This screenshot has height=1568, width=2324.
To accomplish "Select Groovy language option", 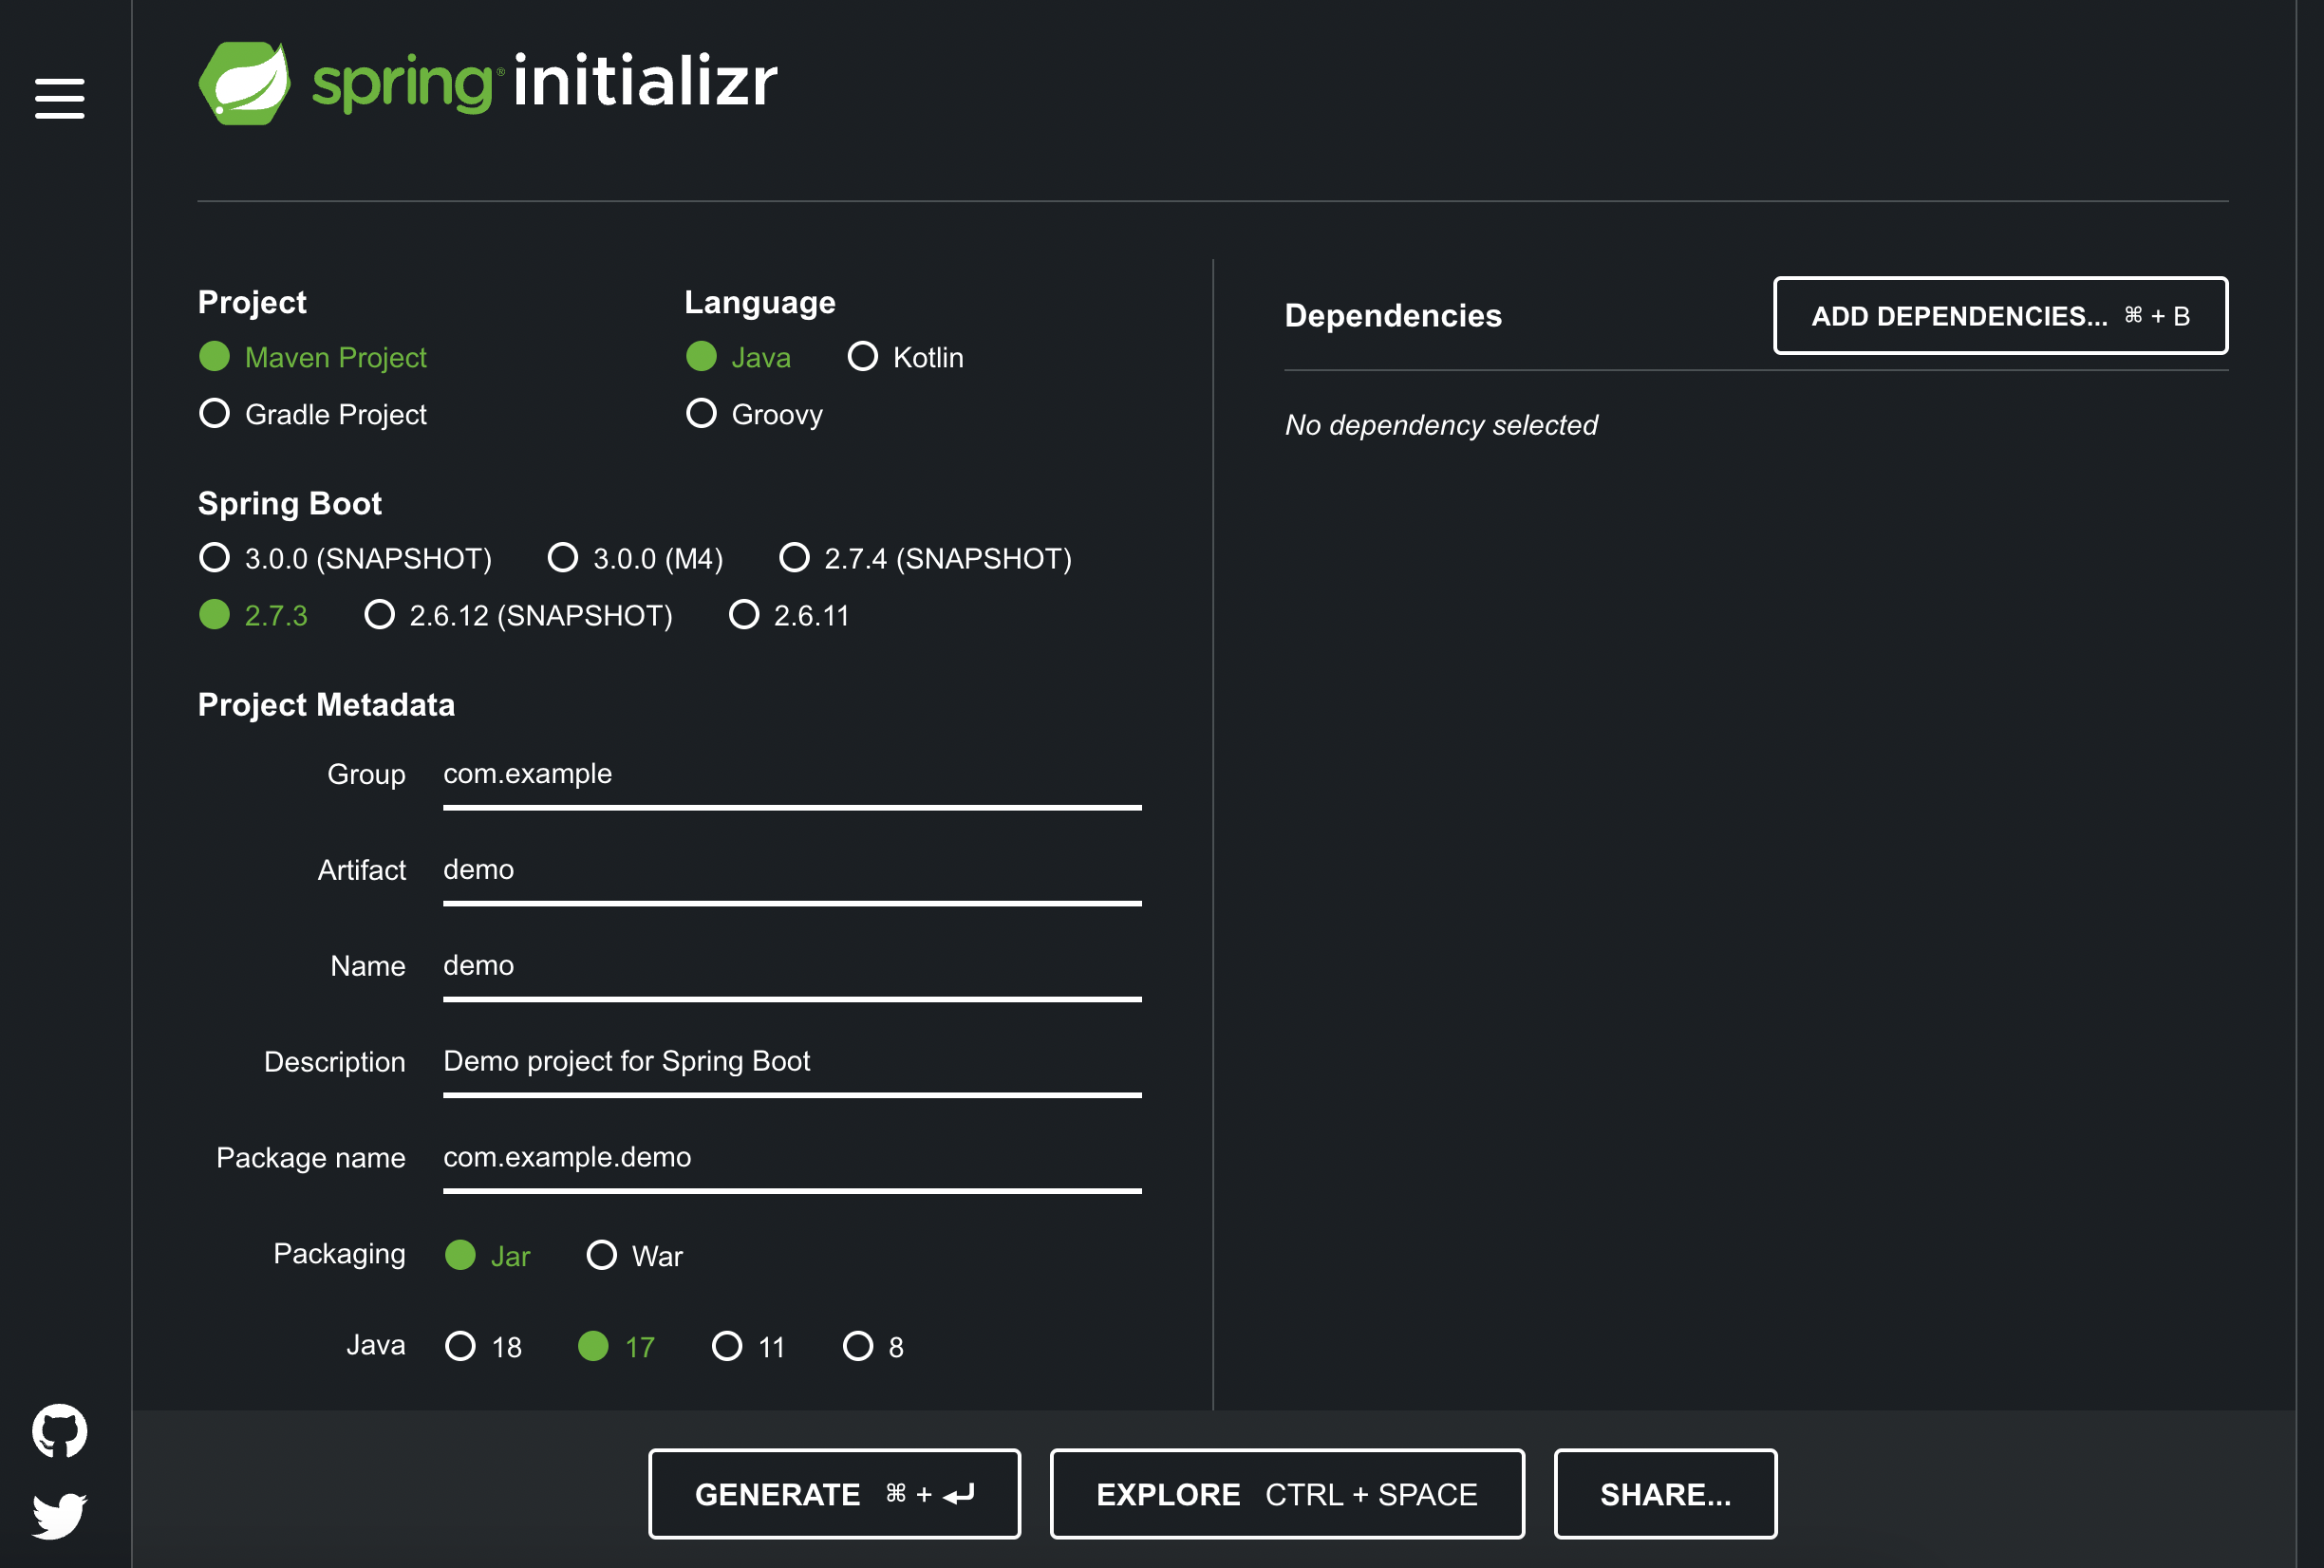I will click(702, 413).
